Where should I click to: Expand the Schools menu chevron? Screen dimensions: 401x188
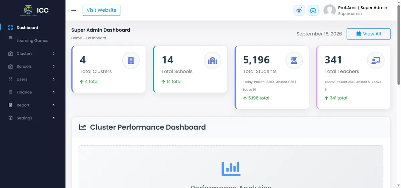point(54,66)
